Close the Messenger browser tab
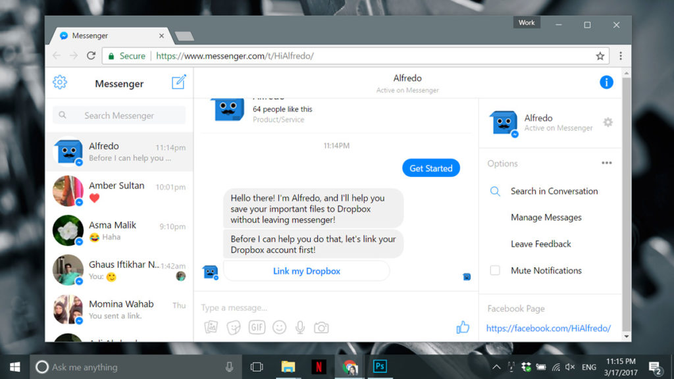 tap(162, 36)
